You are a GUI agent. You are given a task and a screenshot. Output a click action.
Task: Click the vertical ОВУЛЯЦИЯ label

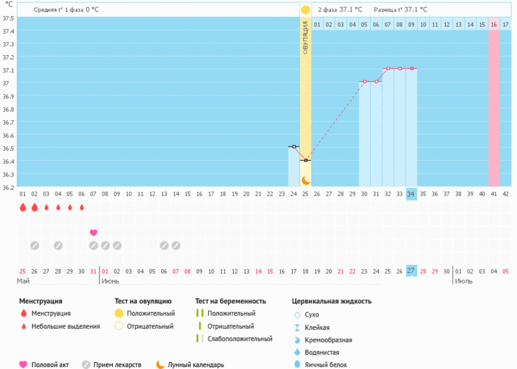(305, 37)
